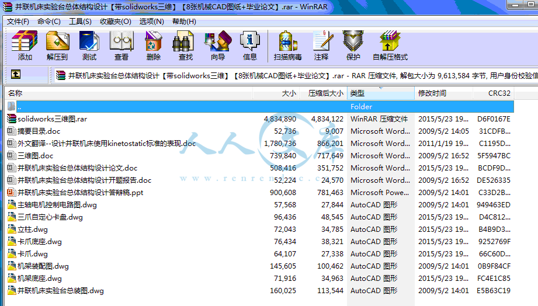
Task: Open the 收藏夹(O) menu
Action: [116, 22]
